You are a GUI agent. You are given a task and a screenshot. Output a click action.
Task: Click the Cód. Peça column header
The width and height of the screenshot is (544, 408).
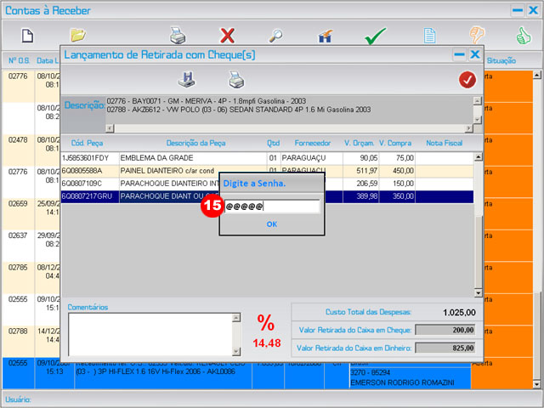(87, 143)
